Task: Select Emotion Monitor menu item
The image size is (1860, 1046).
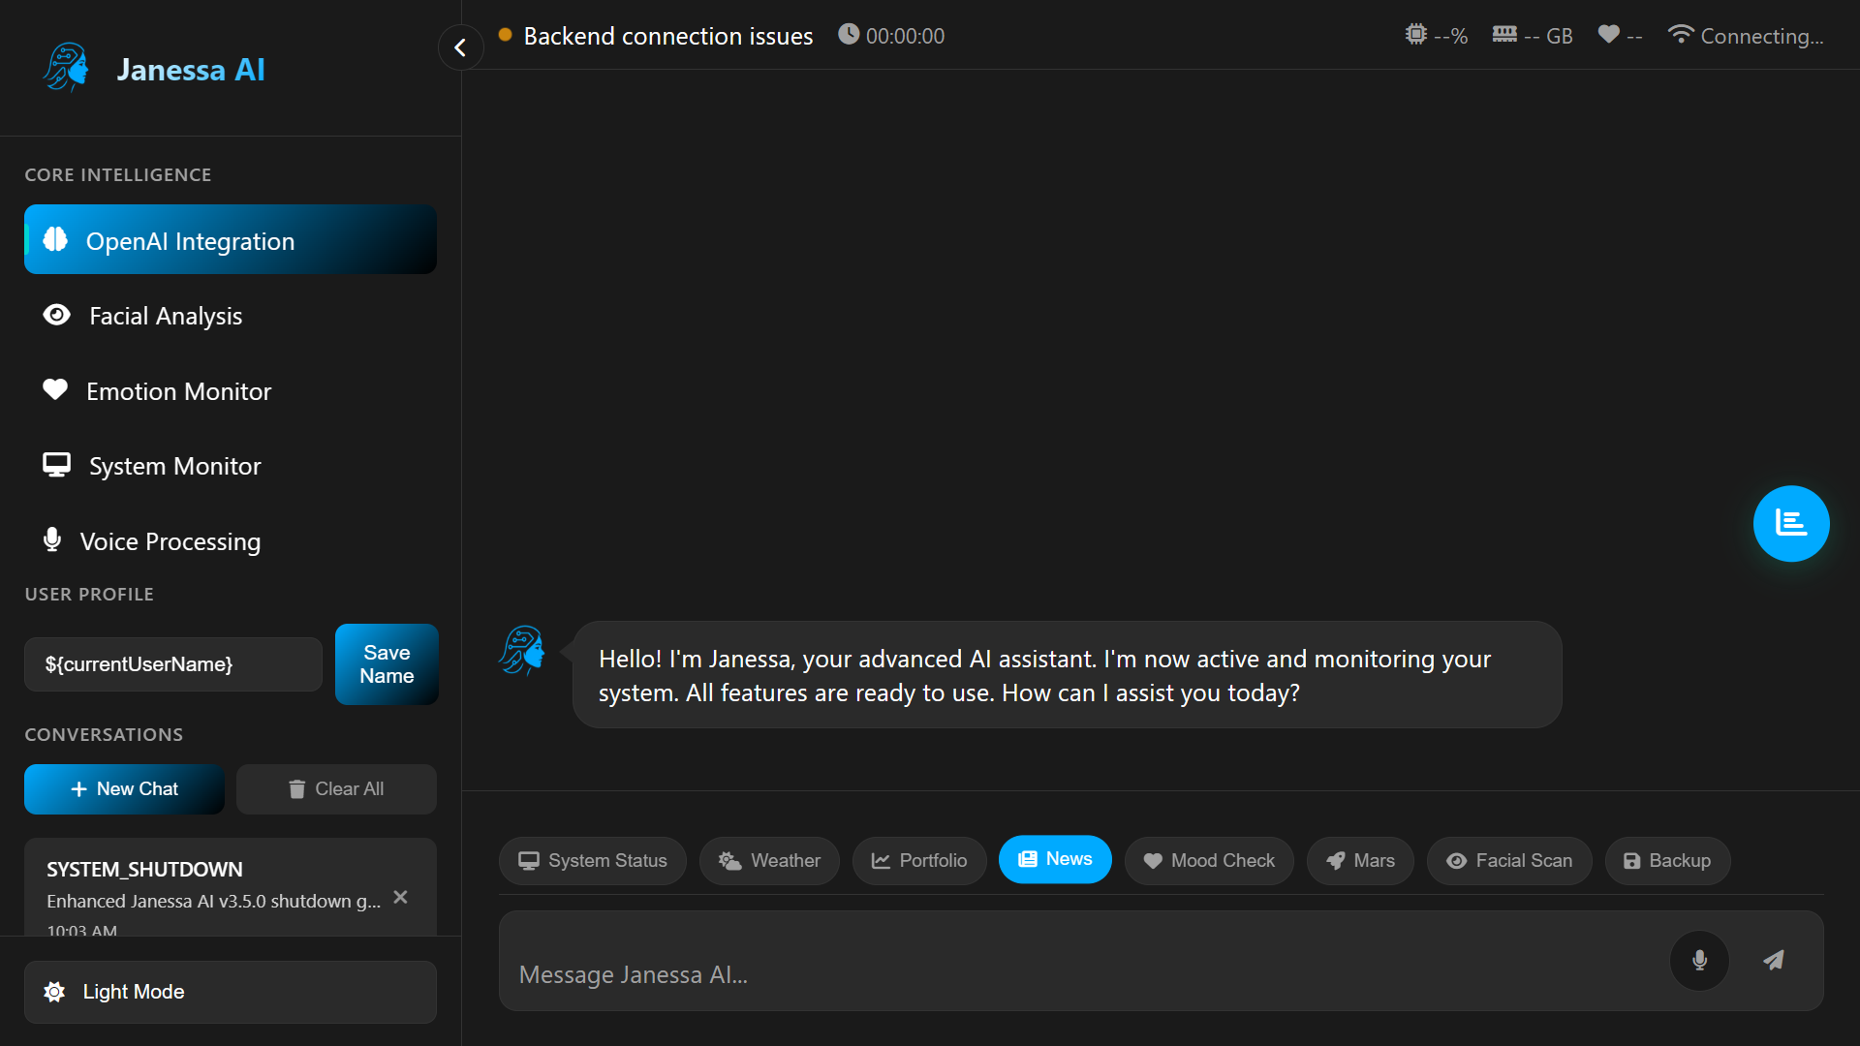Action: [x=178, y=391]
